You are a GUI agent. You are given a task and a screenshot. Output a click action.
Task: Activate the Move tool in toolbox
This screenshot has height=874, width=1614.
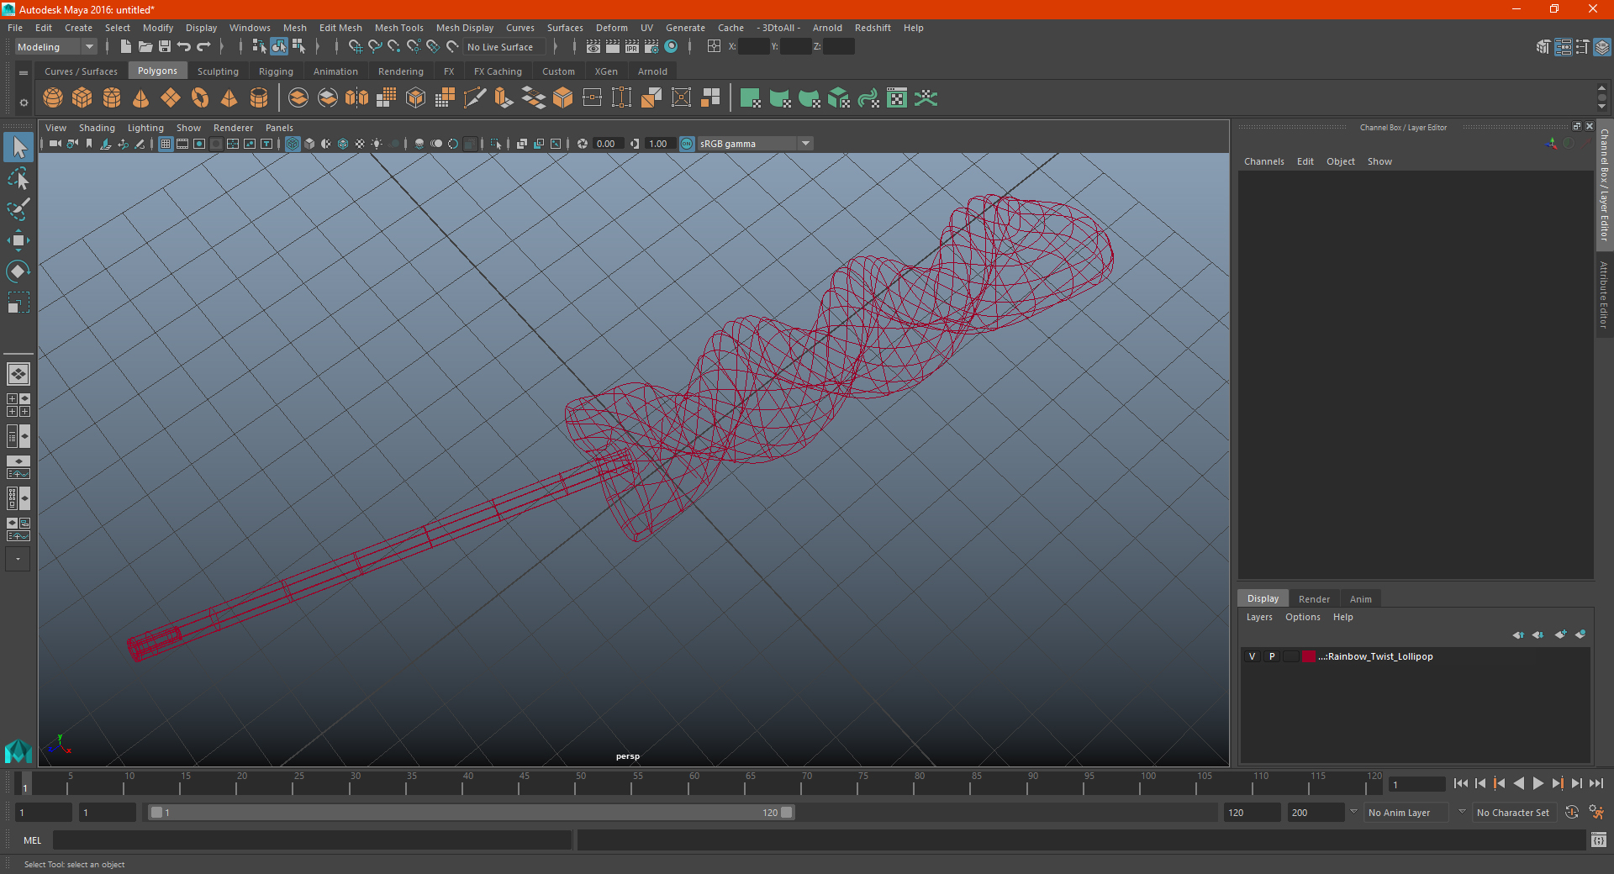(18, 240)
